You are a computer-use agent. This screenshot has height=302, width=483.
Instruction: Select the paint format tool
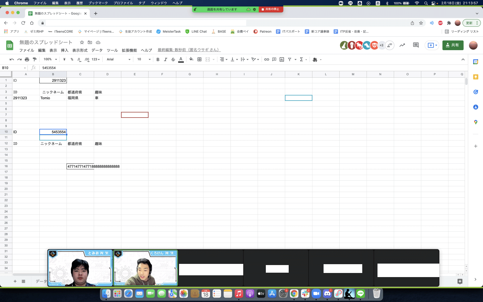click(35, 60)
